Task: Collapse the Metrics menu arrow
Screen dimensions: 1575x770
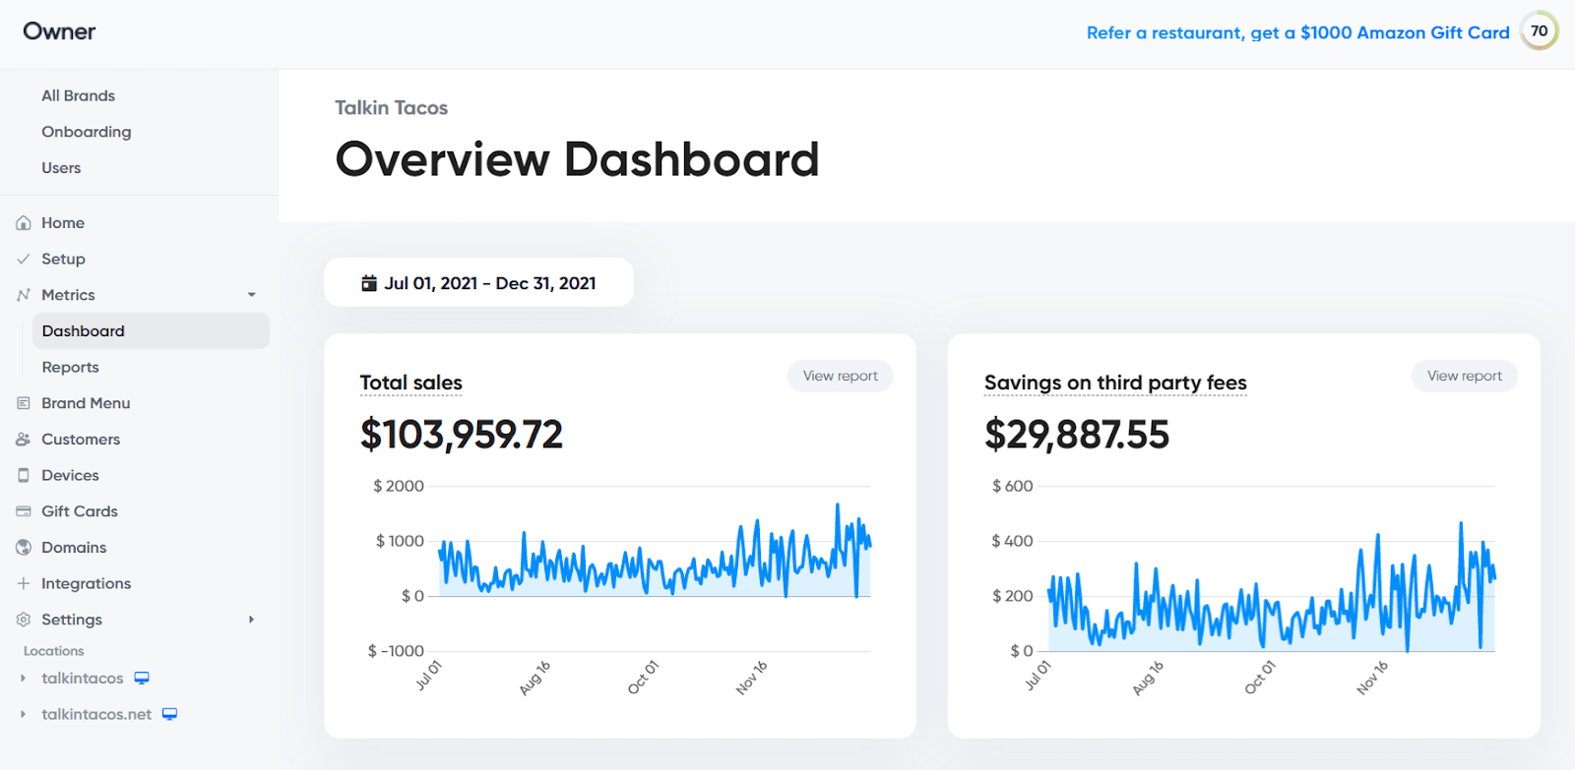Action: click(252, 295)
